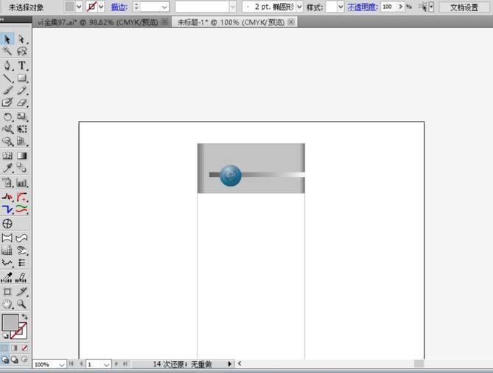Set paint mode to Color

pyautogui.click(x=4, y=348)
